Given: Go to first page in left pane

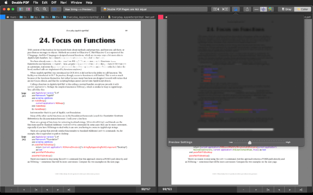Looking at the screenshot, I should [36, 190].
